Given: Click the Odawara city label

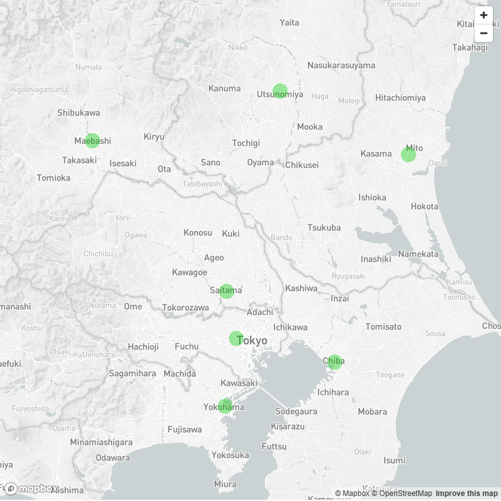Looking at the screenshot, I should 113,458.
